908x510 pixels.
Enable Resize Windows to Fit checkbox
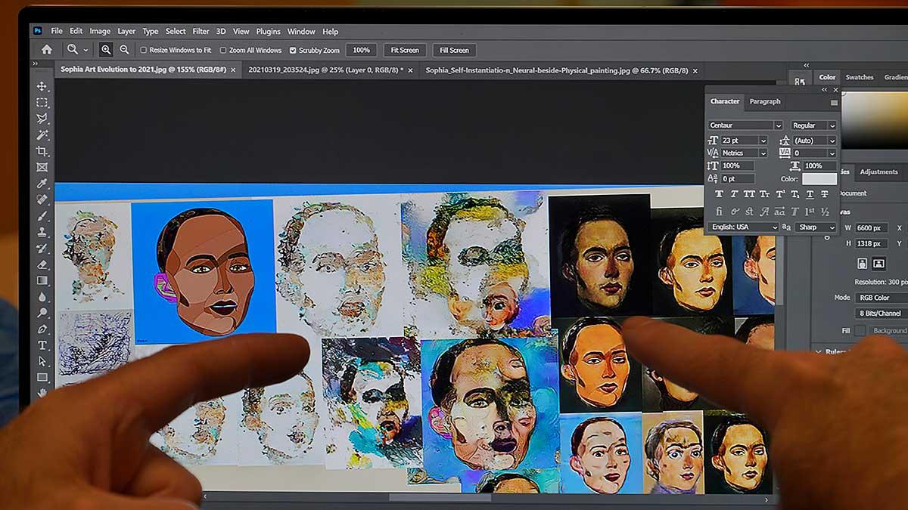coord(144,51)
